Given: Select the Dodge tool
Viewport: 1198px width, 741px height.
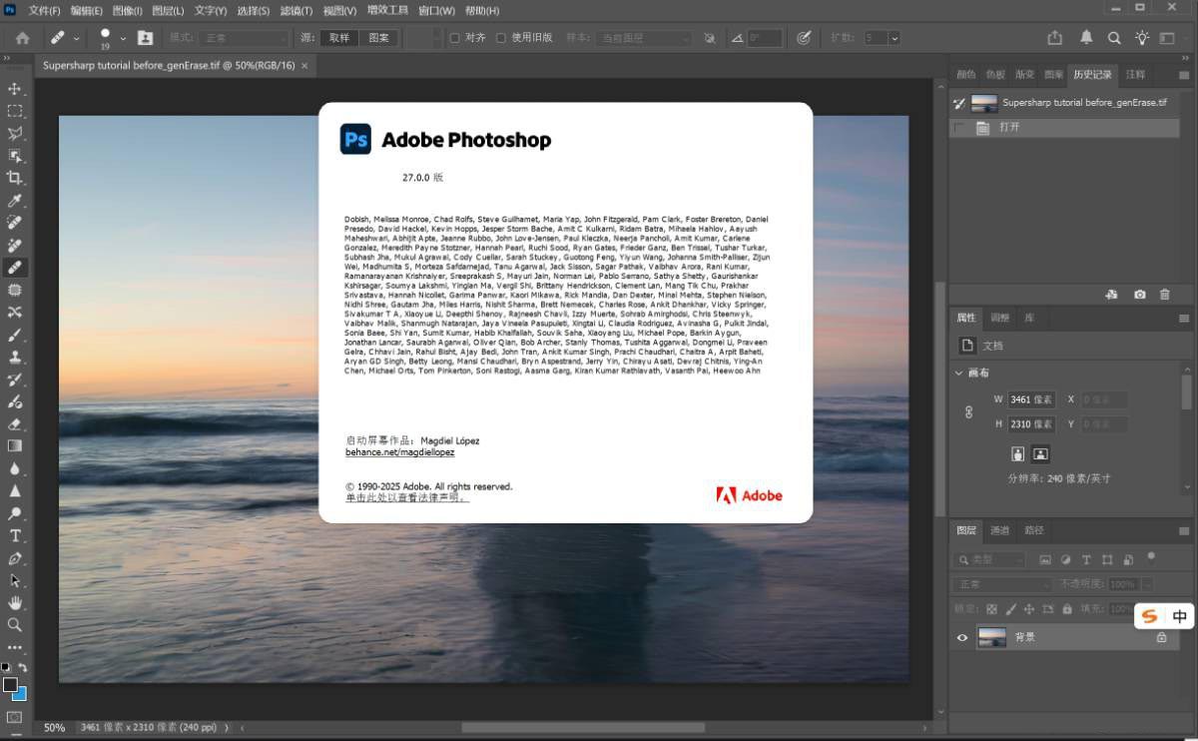Looking at the screenshot, I should click(x=15, y=513).
